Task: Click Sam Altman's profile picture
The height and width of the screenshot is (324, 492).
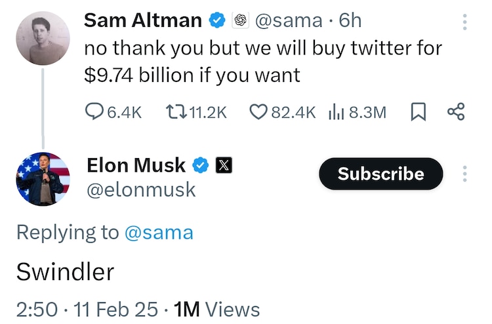Action: (x=43, y=39)
